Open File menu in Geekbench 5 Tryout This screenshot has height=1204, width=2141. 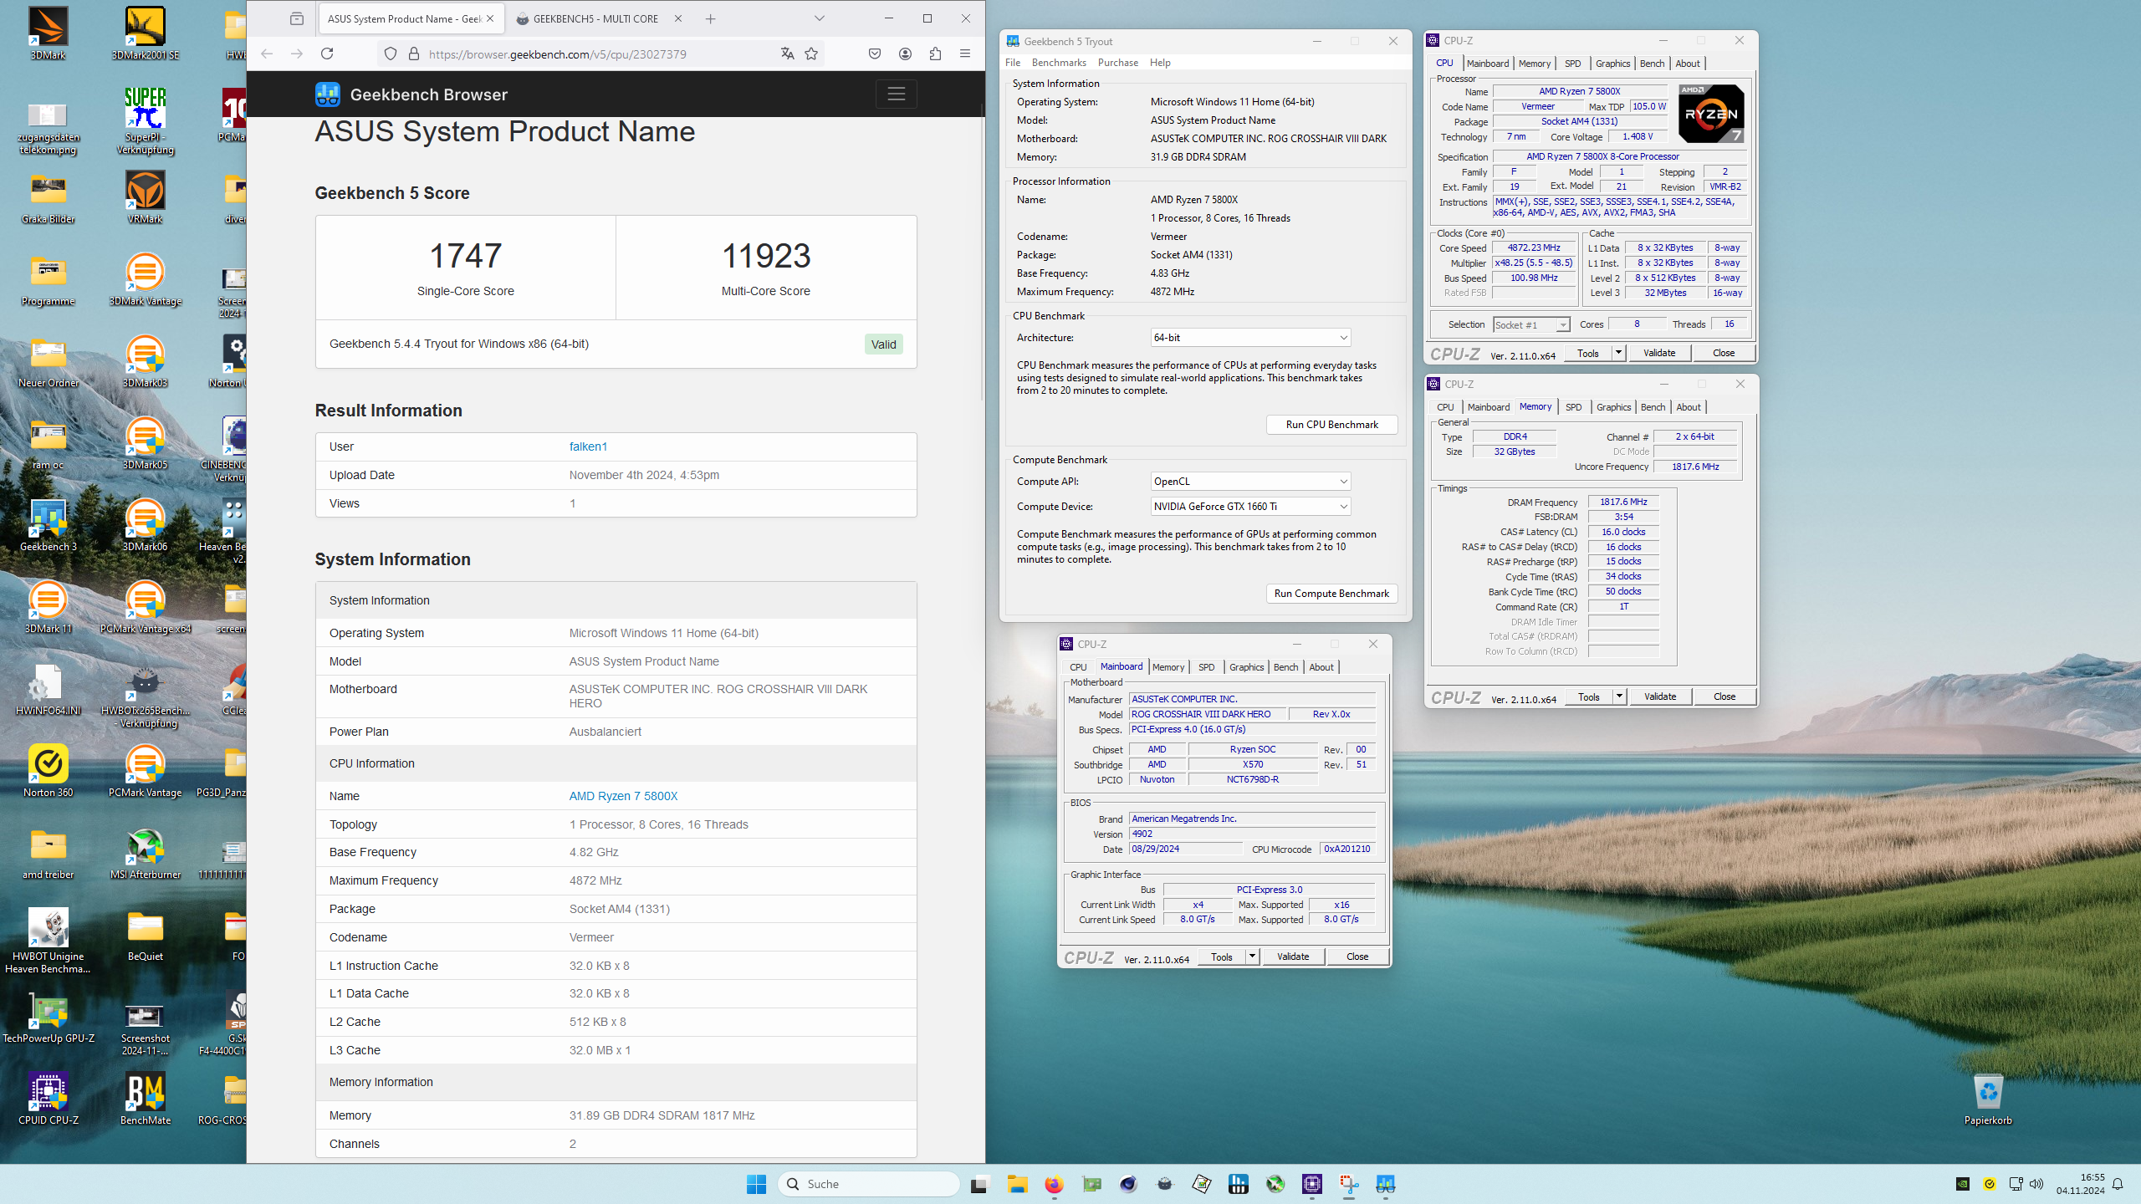1013,62
